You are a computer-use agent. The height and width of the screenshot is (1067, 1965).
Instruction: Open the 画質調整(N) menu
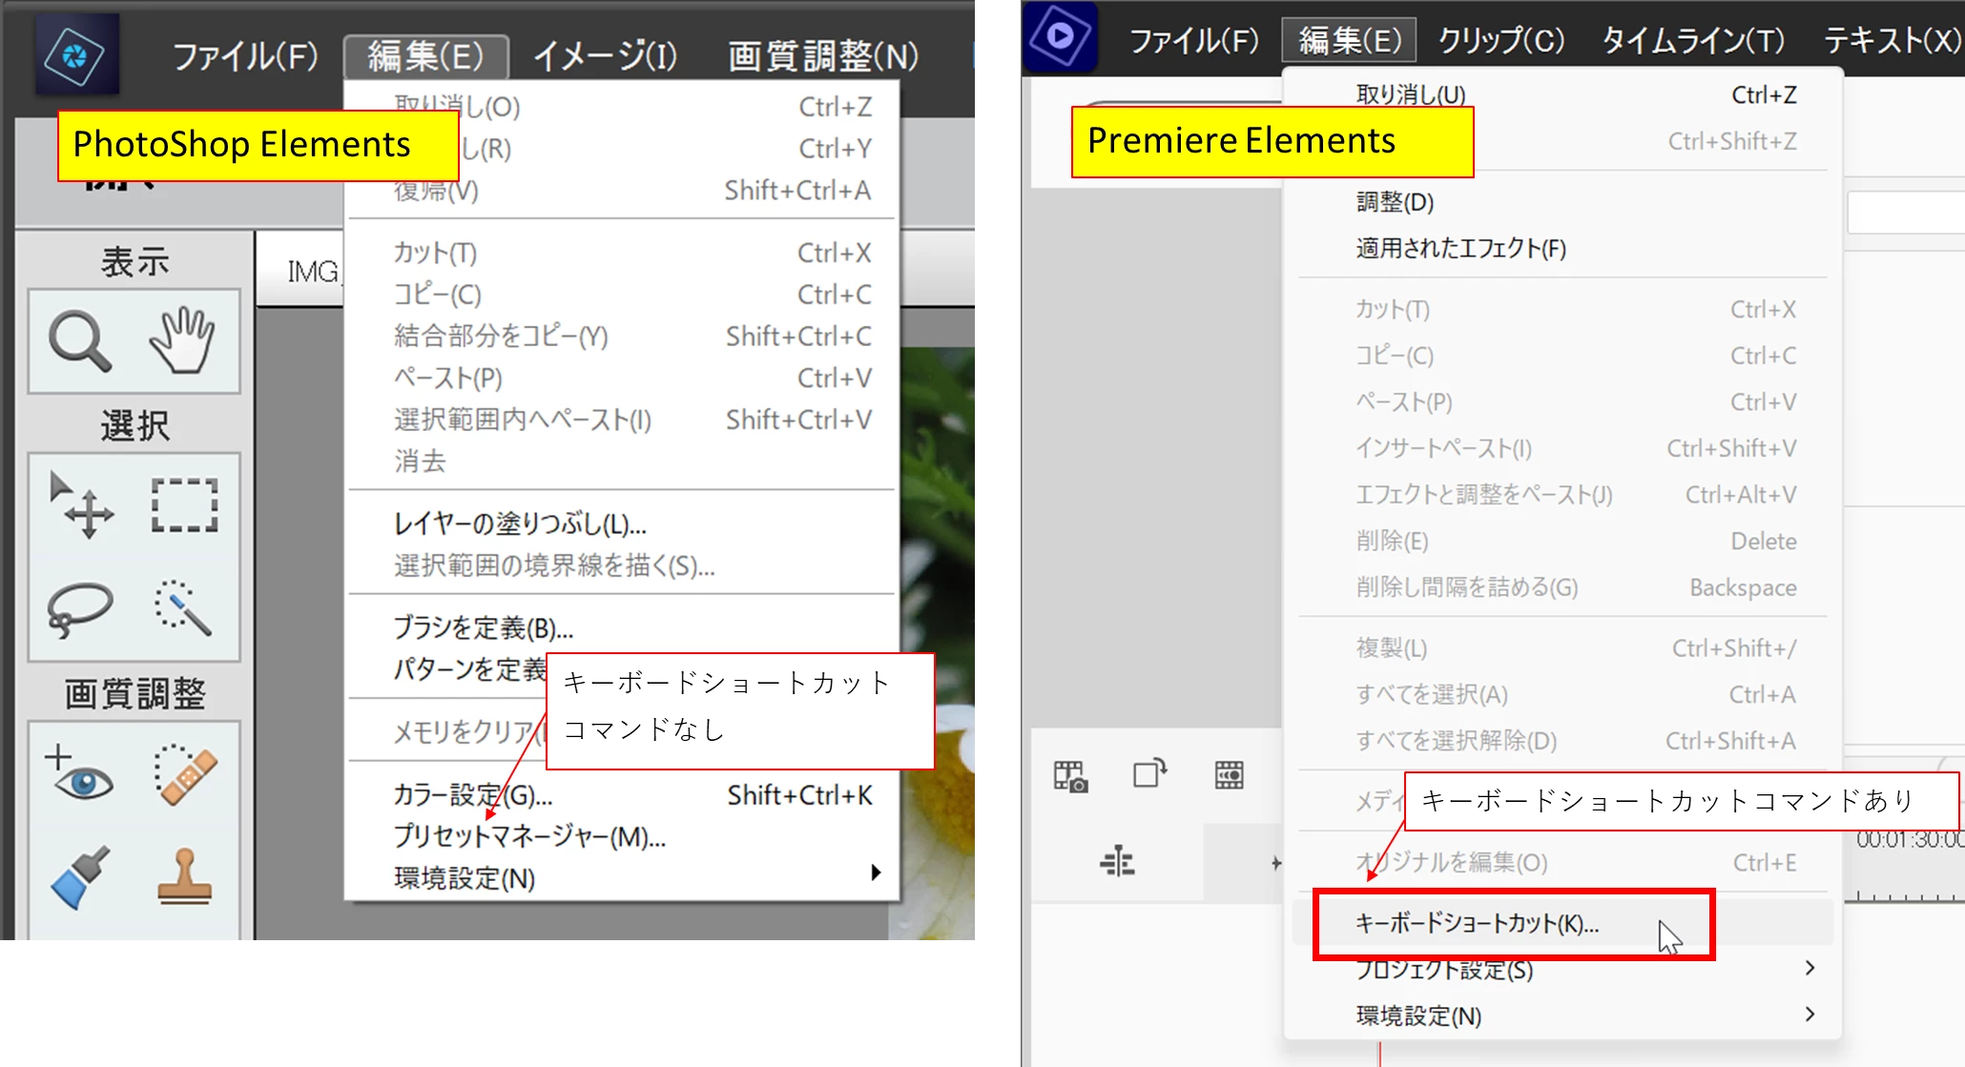coord(822,56)
